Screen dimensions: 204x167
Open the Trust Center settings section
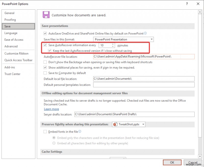(12, 74)
